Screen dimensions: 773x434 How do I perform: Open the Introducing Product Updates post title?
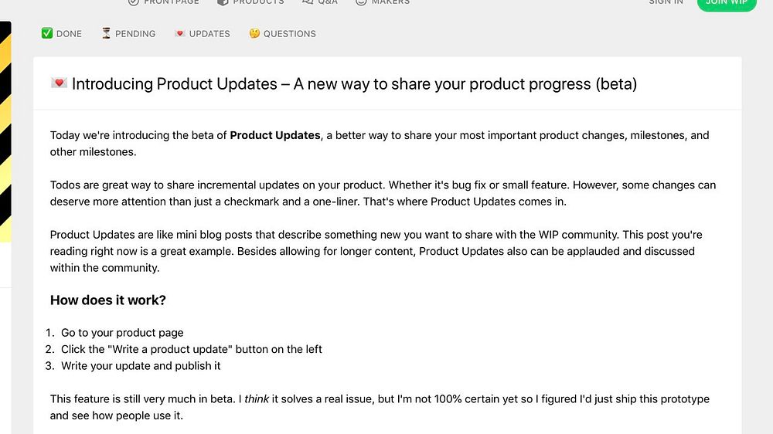coord(354,83)
